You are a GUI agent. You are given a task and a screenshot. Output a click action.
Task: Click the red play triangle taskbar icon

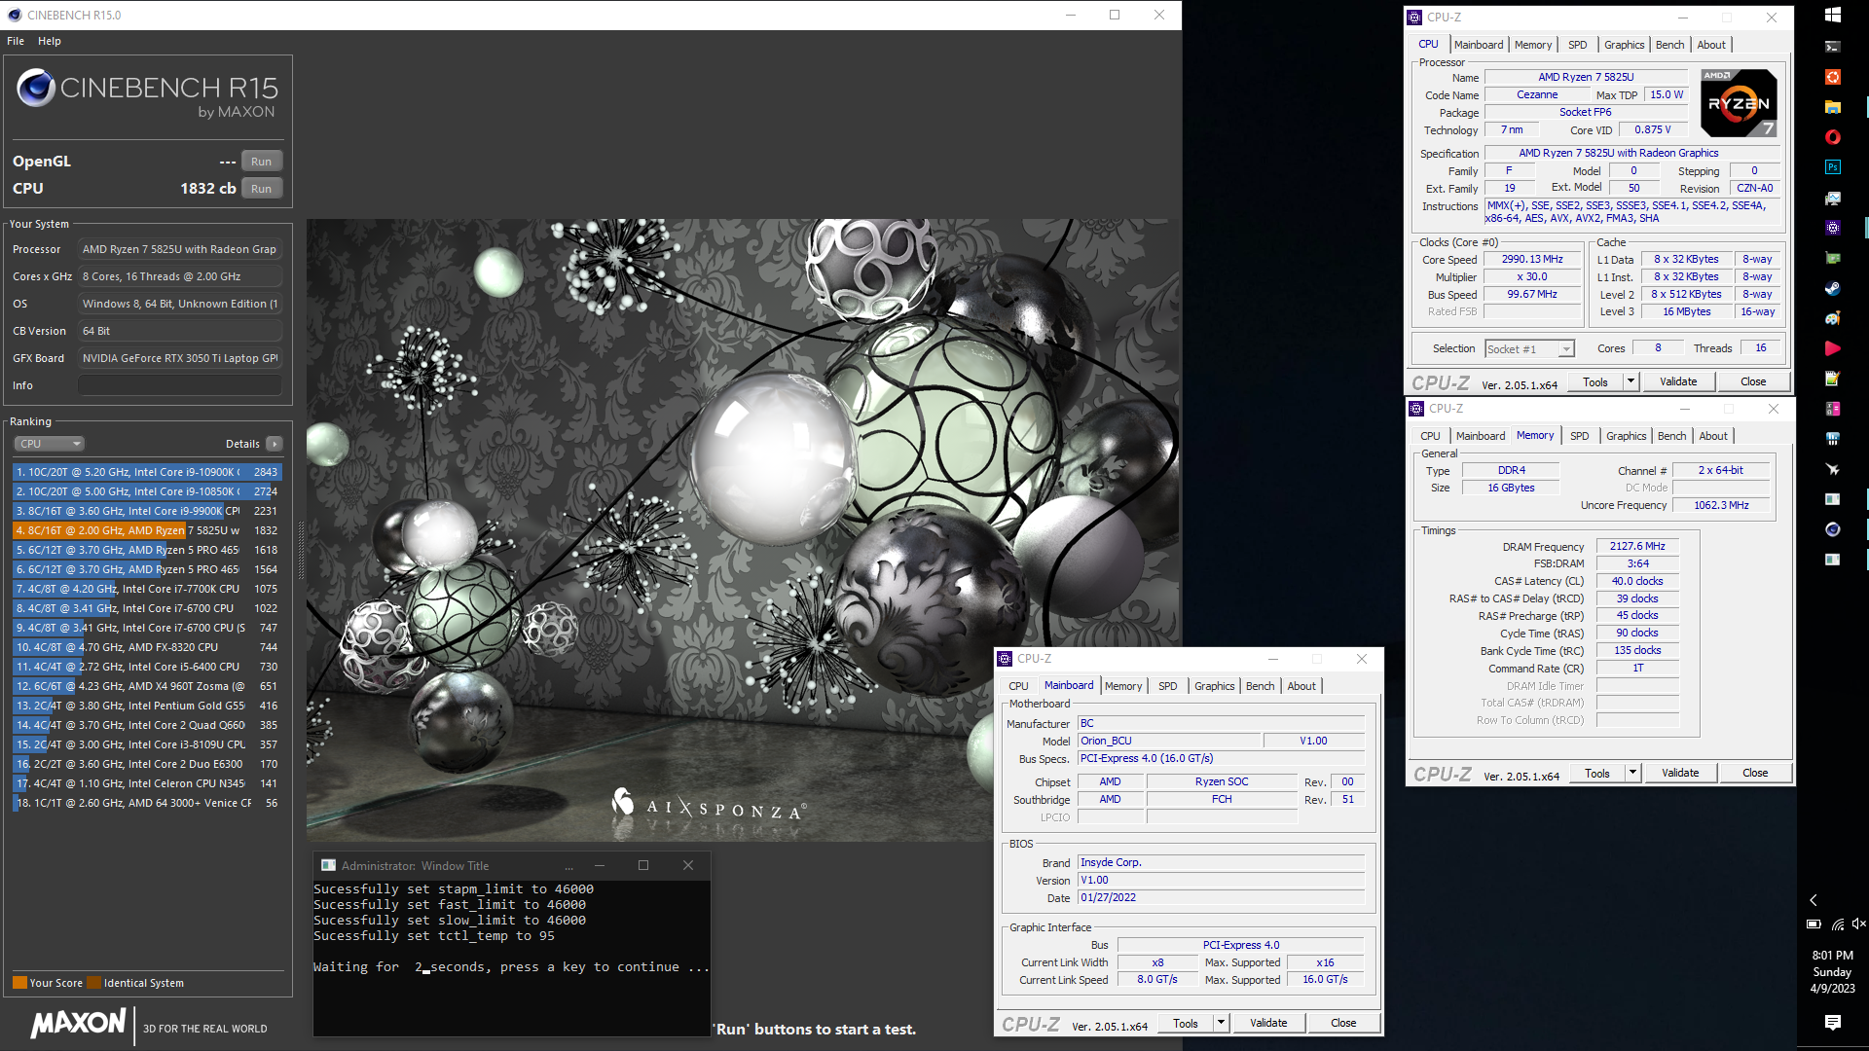point(1832,348)
